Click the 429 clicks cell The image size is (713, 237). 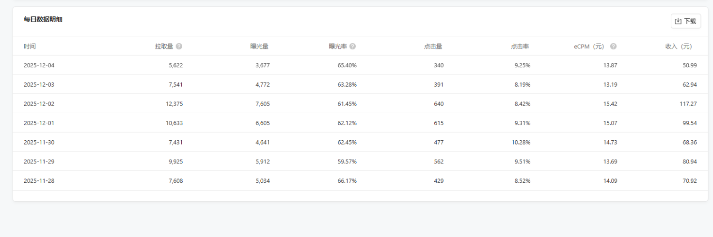point(439,181)
